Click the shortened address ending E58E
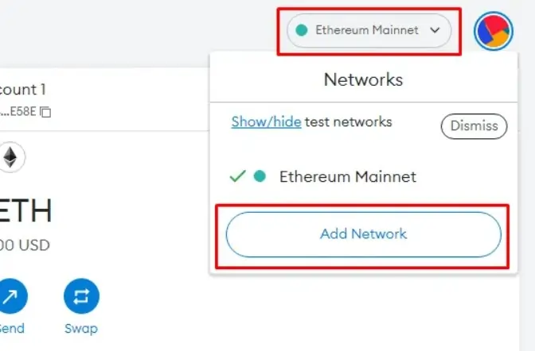Screen dimensions: 535x351 click(x=18, y=111)
